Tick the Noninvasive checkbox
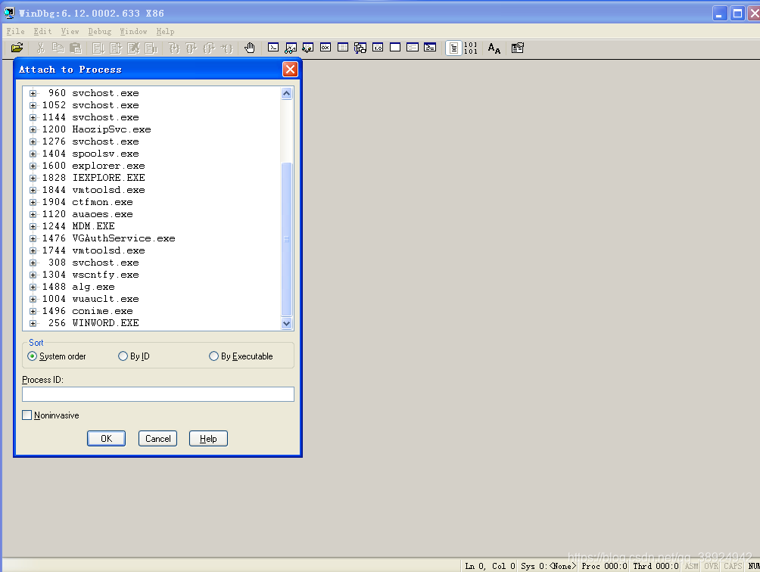 point(26,415)
